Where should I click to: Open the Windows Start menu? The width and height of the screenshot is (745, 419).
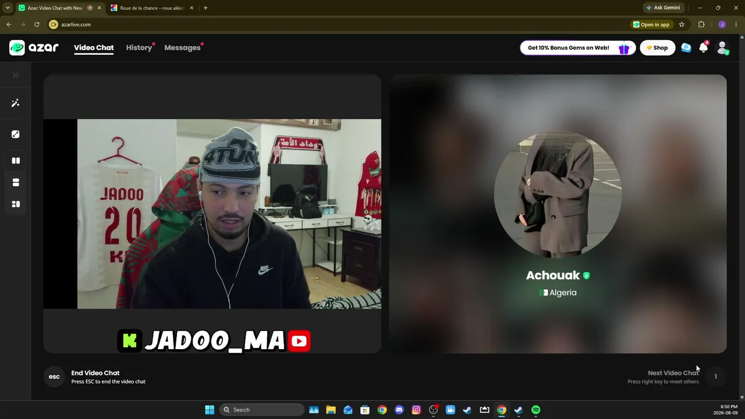[x=210, y=410]
